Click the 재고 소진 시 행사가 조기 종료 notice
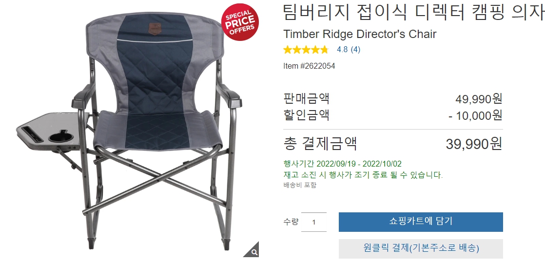 (x=363, y=175)
